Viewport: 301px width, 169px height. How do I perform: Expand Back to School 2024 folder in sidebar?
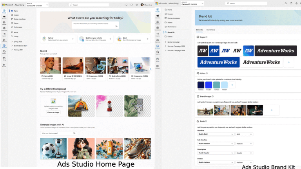point(12,46)
